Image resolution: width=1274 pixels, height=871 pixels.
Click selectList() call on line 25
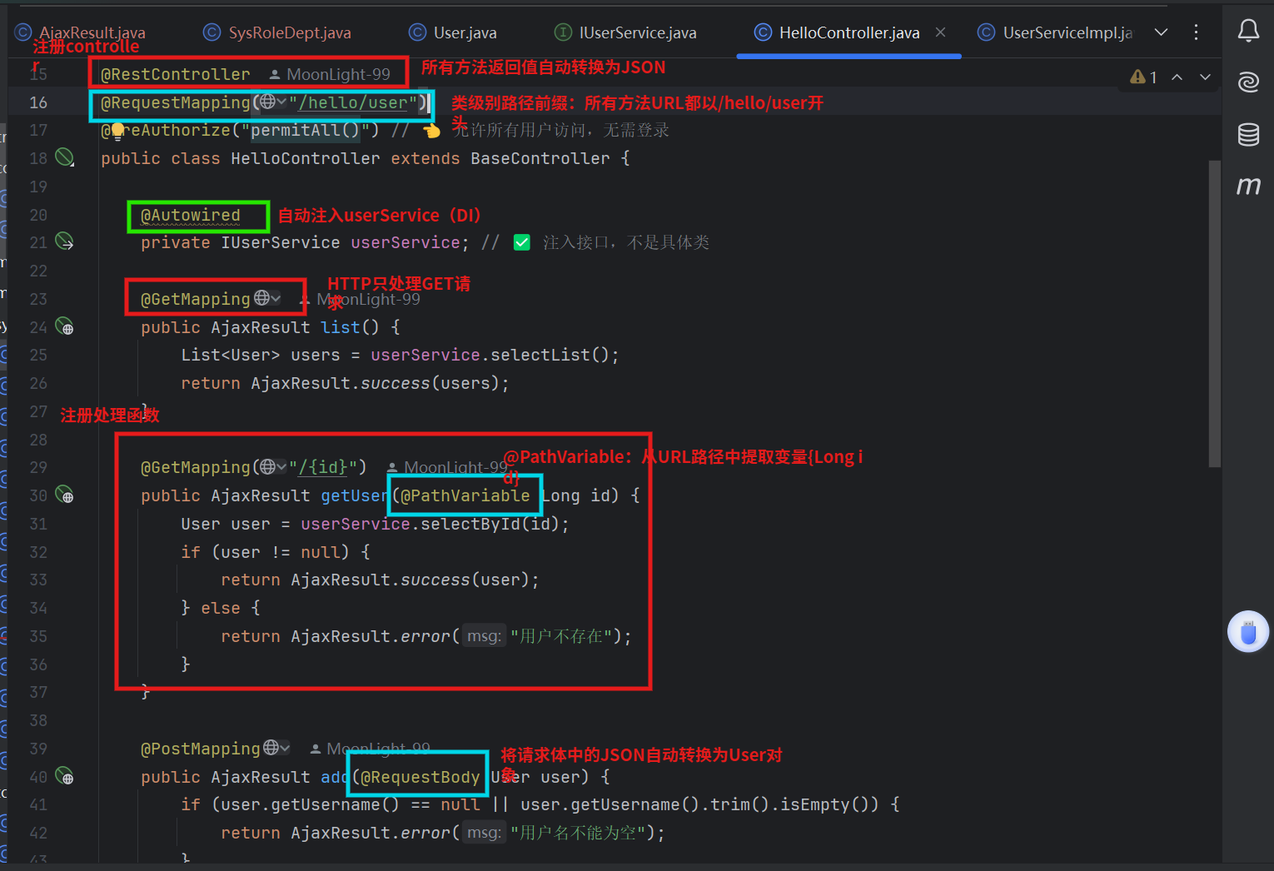[x=550, y=355]
